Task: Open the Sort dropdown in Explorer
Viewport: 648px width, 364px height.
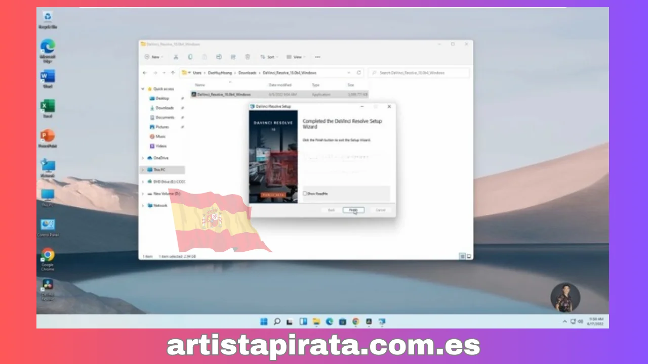Action: tap(269, 57)
